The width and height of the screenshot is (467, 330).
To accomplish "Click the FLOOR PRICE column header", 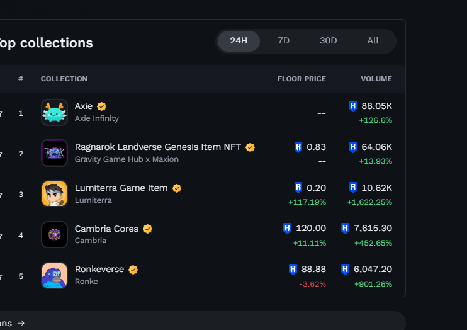I will coord(301,79).
